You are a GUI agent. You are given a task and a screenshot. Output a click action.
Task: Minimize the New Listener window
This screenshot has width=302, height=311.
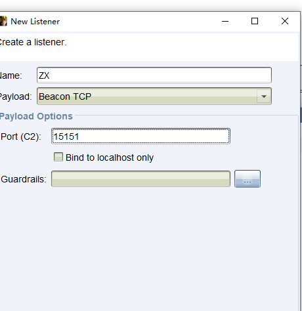(x=225, y=21)
